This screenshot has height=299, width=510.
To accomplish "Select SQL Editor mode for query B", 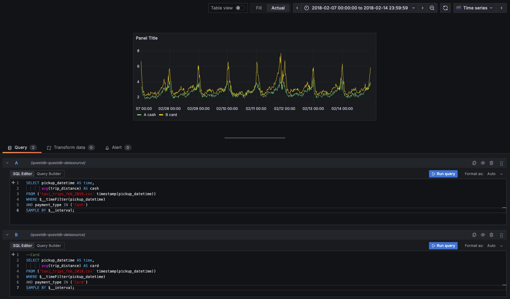I will click(23, 246).
